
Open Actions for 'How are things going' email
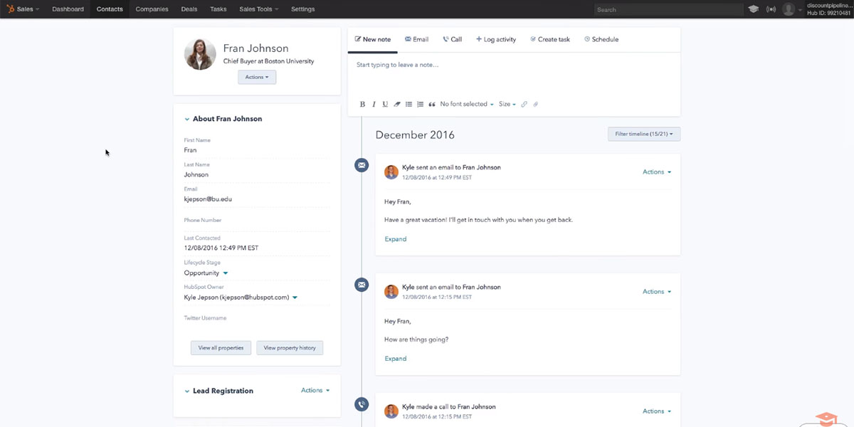tap(657, 291)
